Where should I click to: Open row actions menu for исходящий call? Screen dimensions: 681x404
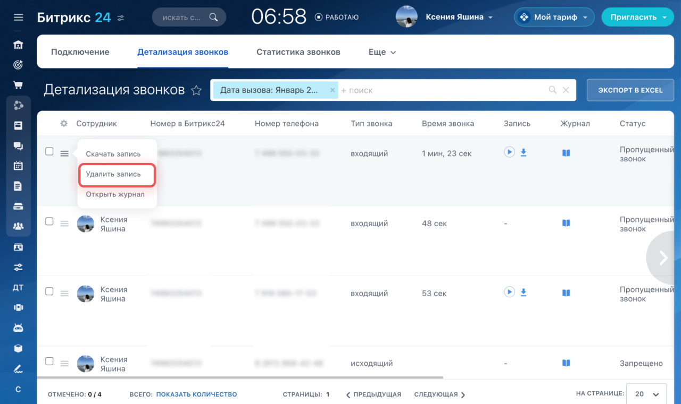point(64,364)
